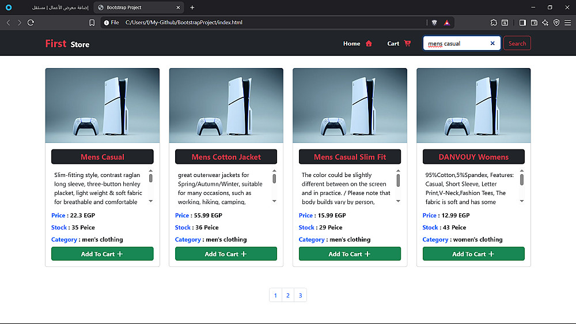Open the Cart nav link
Image resolution: width=576 pixels, height=324 pixels.
(393, 43)
